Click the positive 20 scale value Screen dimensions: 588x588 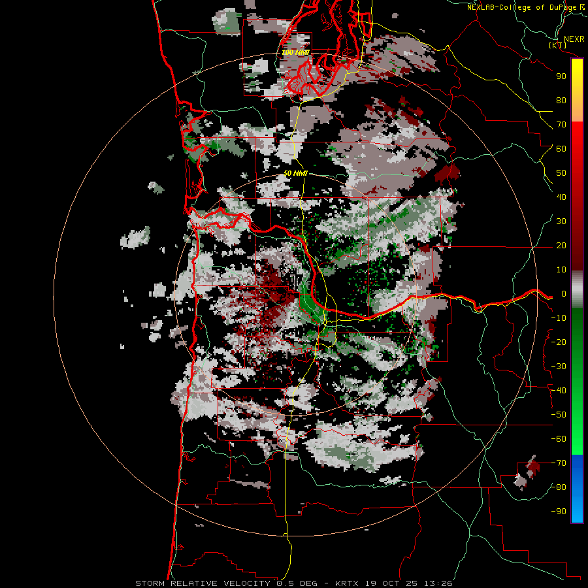[x=561, y=245]
